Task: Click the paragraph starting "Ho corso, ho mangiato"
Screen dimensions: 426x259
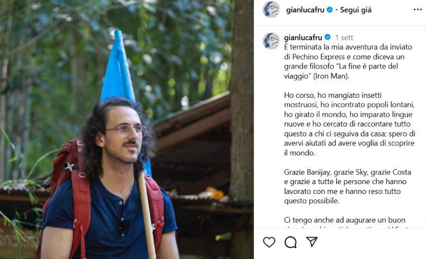Action: 349,124
